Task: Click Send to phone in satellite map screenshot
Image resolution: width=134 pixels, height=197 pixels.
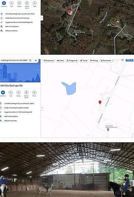Action: [27, 3]
